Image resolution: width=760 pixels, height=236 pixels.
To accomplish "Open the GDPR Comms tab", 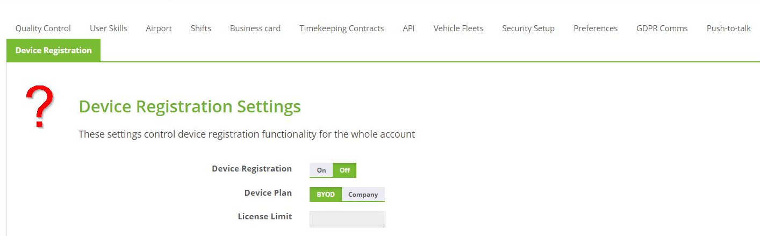I will click(662, 28).
